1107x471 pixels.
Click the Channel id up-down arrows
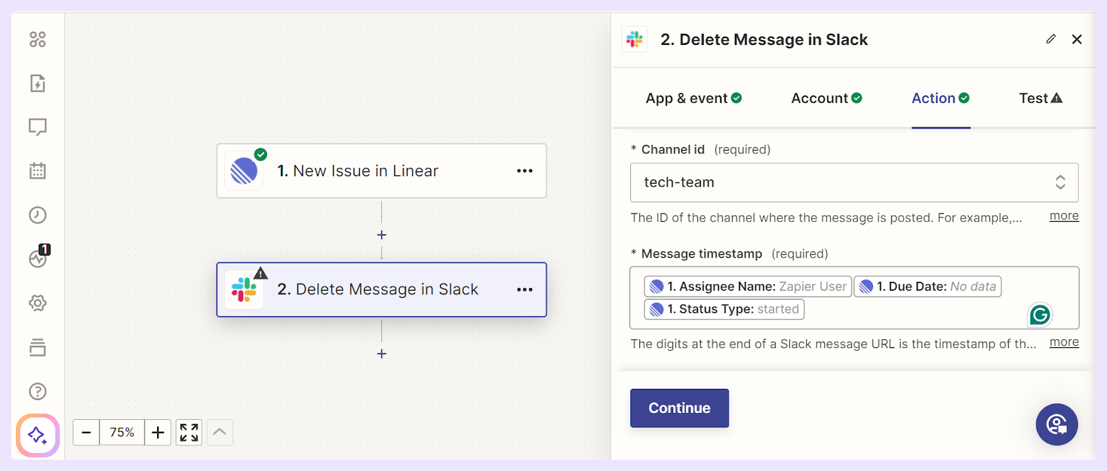1060,182
